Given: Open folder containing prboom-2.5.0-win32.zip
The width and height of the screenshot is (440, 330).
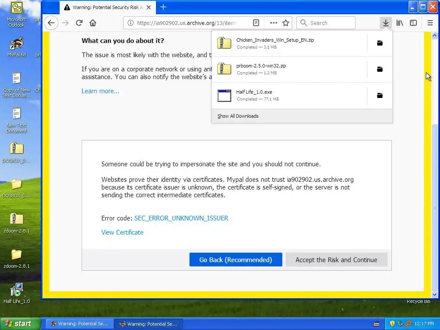Looking at the screenshot, I should click(380, 69).
